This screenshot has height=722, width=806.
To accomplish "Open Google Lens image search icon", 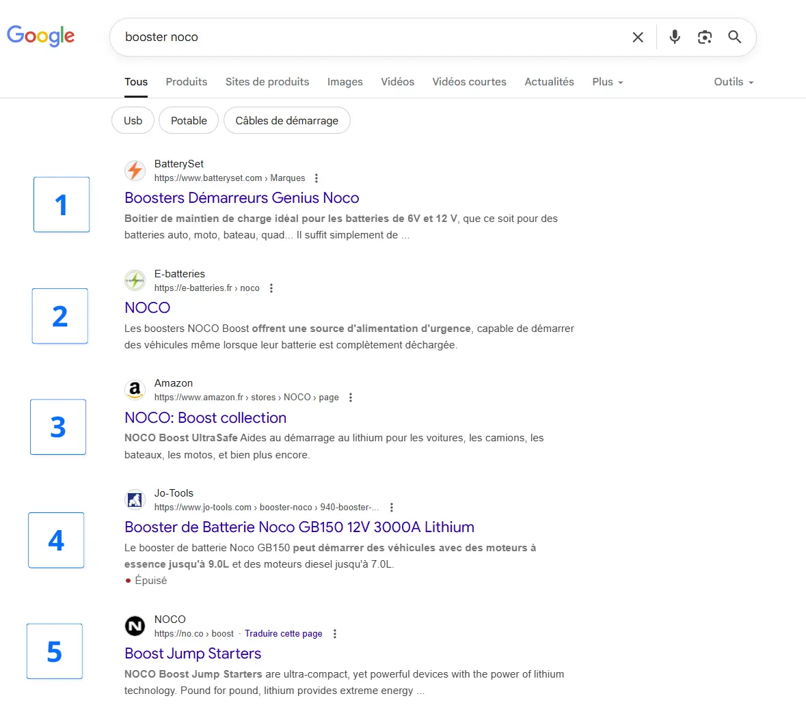I will click(705, 37).
